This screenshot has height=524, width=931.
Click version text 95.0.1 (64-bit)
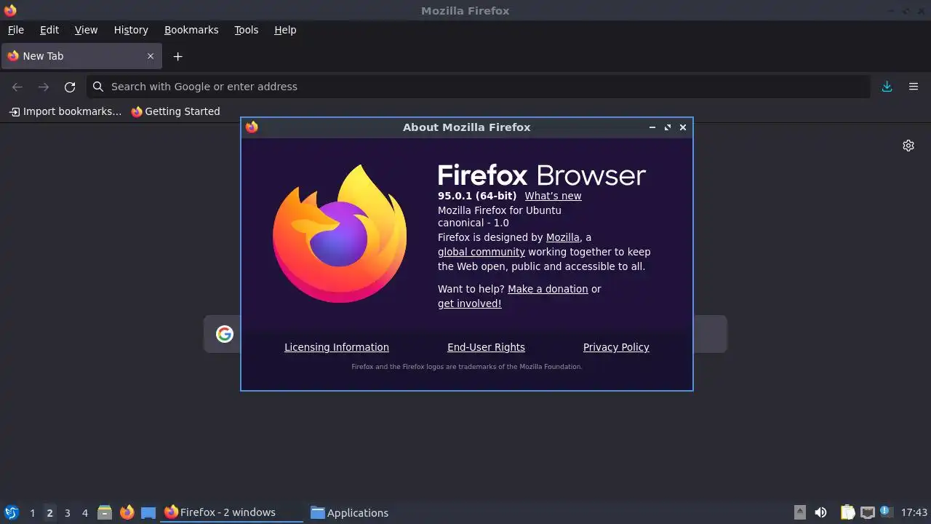[x=477, y=196]
